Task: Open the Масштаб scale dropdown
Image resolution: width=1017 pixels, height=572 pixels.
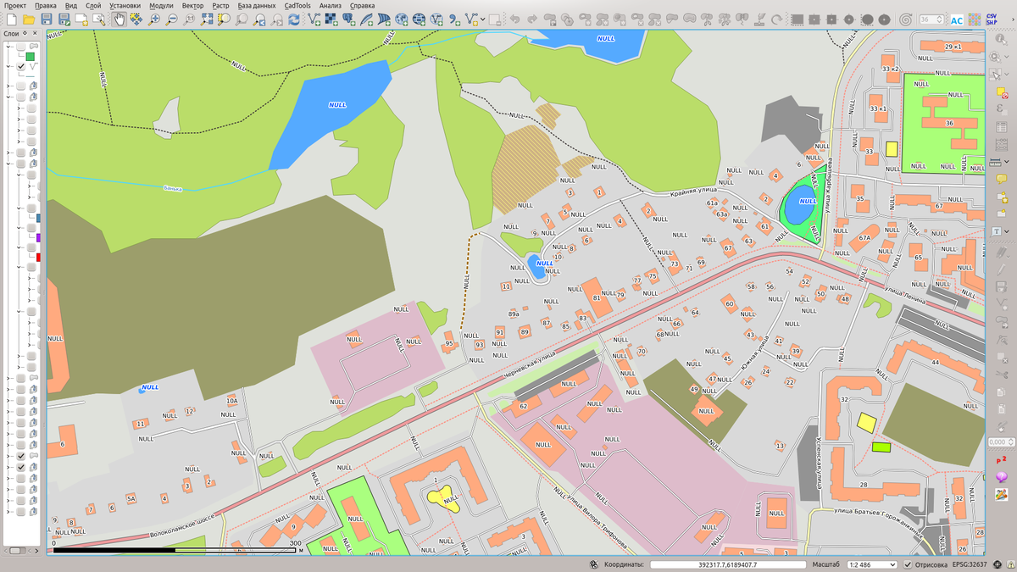Action: [x=891, y=564]
